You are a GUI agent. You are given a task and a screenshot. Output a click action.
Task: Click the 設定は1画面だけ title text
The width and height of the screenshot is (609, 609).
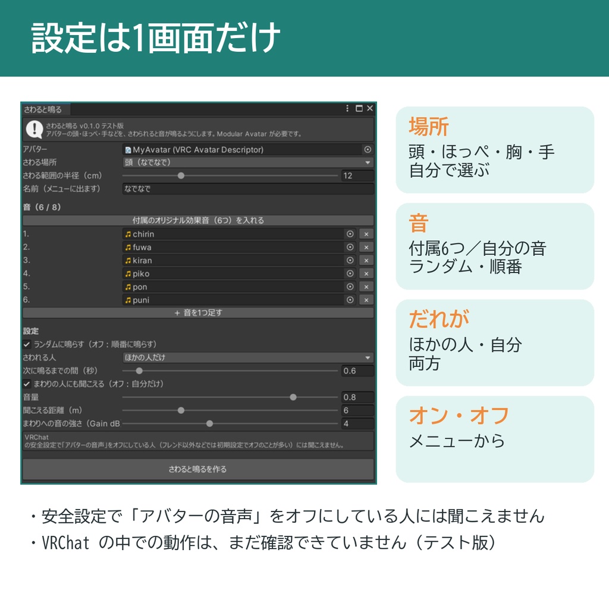(x=156, y=38)
